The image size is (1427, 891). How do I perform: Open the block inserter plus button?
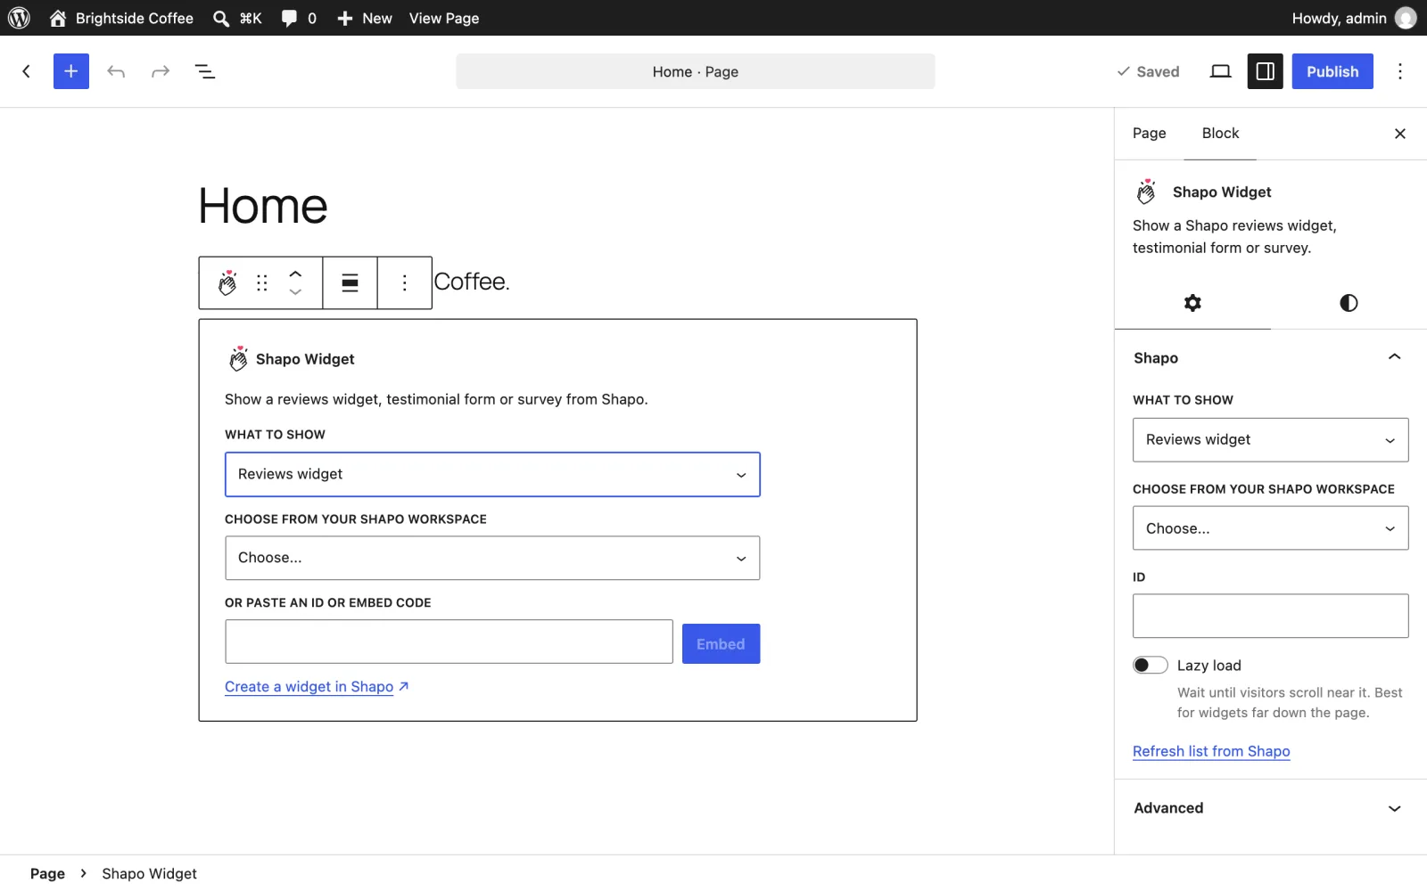71,71
